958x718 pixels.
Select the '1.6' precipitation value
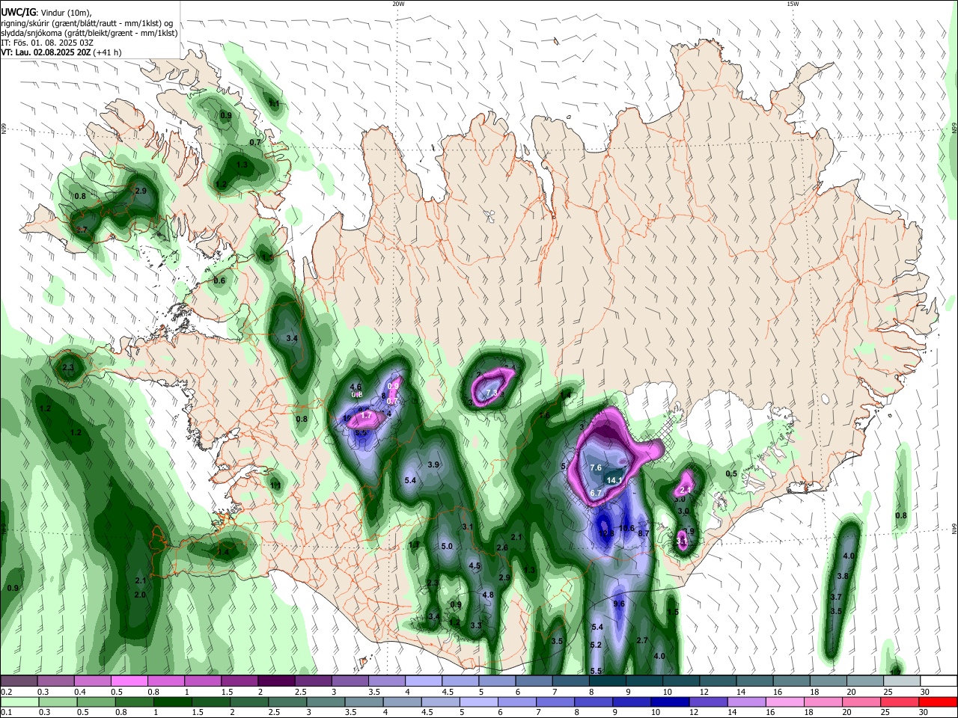click(544, 415)
